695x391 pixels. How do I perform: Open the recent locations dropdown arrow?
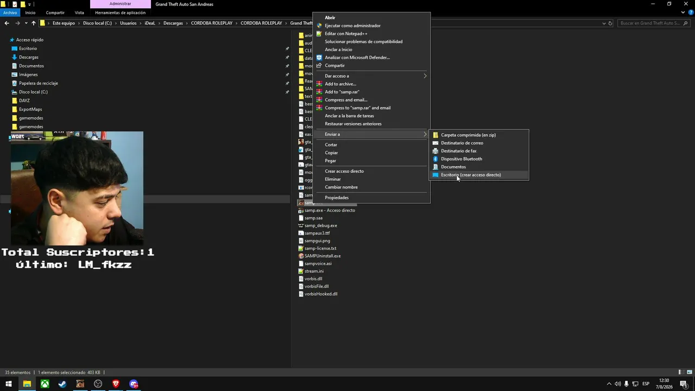click(26, 23)
